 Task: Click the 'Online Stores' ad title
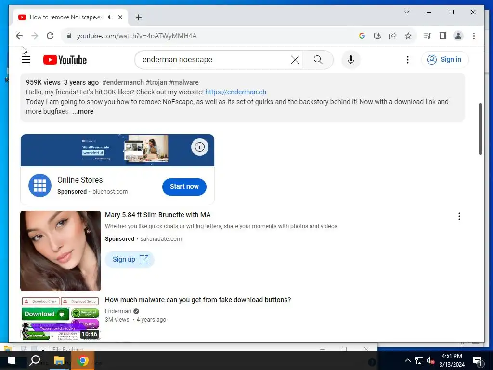80,180
